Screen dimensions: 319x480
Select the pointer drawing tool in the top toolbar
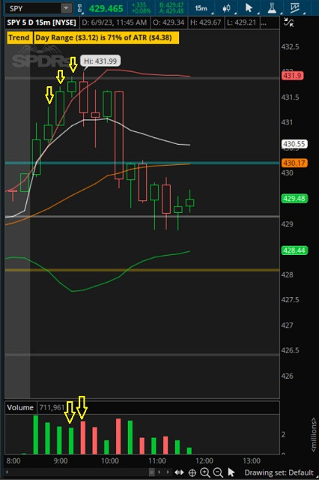(x=249, y=8)
